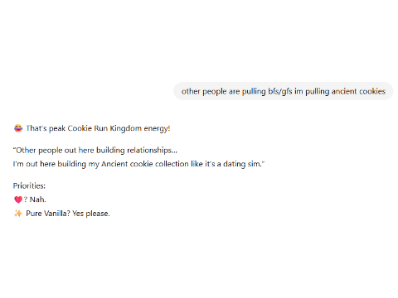398x298 pixels.
Task: Click the 'Pure Vanilla?' text
Action: point(48,214)
